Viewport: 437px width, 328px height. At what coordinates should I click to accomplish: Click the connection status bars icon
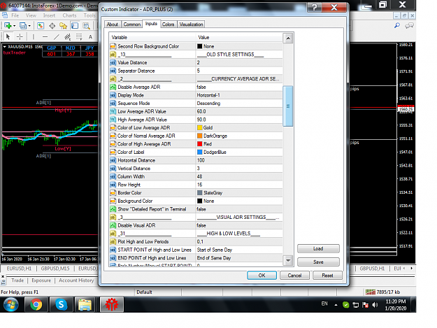(x=370, y=292)
